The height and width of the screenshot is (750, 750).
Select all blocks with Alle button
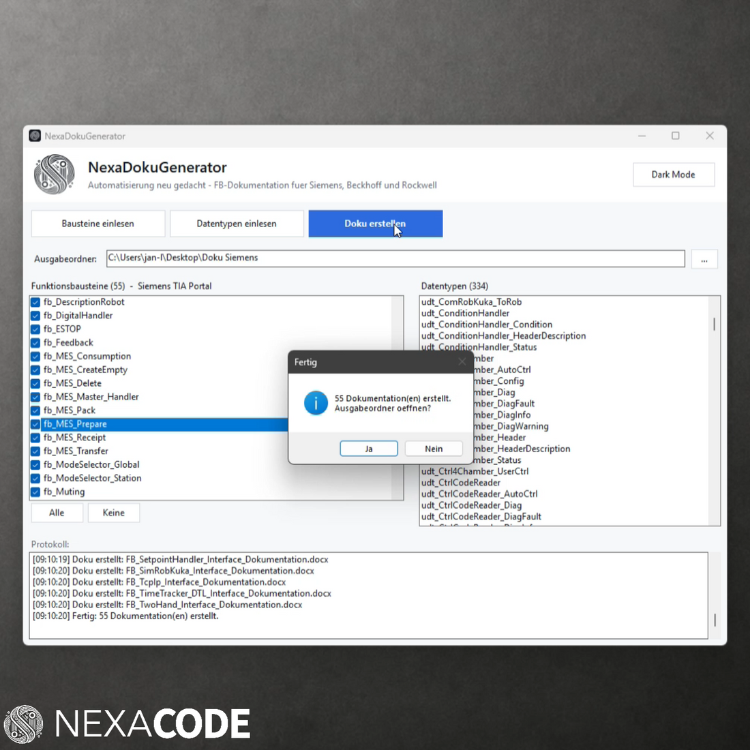(57, 513)
